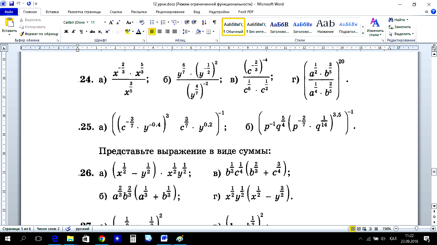
Task: Switch to the Insert (Вставка) tab
Action: coord(52,12)
